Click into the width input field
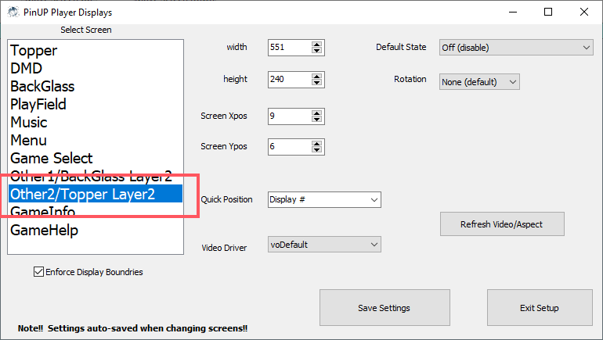This screenshot has height=340, width=603. pos(288,48)
